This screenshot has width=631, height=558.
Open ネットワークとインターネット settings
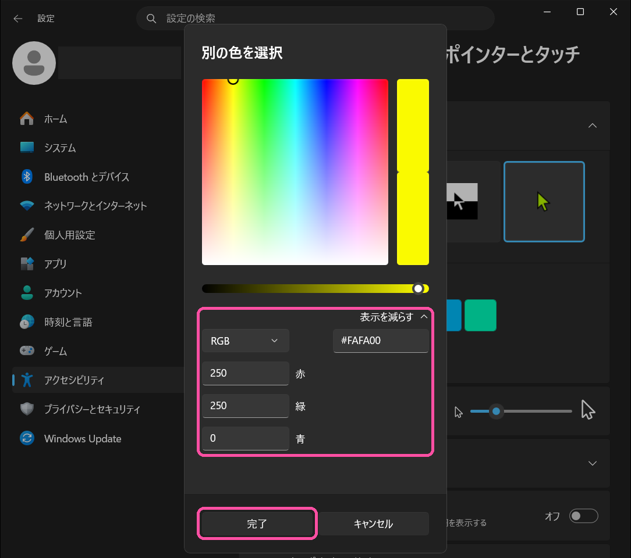pos(98,206)
